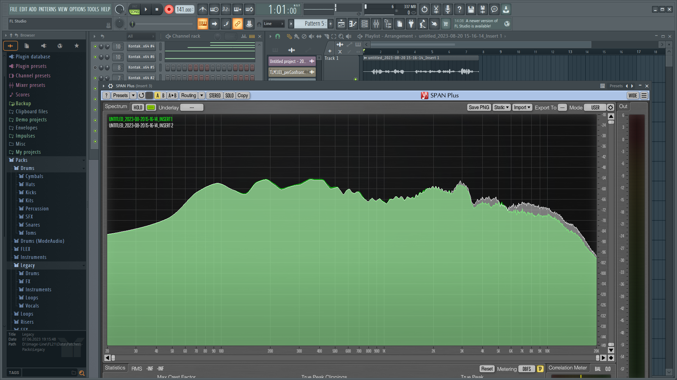Image resolution: width=677 pixels, height=380 pixels.
Task: Expand the Line snap dropdown
Action: (274, 24)
